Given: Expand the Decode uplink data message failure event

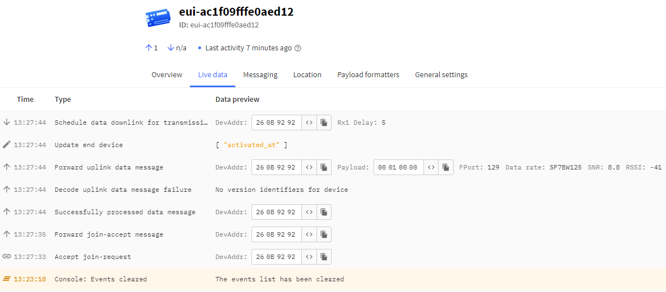Looking at the screenshot, I should pos(123,190).
